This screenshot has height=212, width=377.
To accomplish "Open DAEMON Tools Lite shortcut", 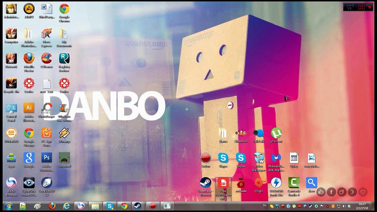I will (276, 187).
